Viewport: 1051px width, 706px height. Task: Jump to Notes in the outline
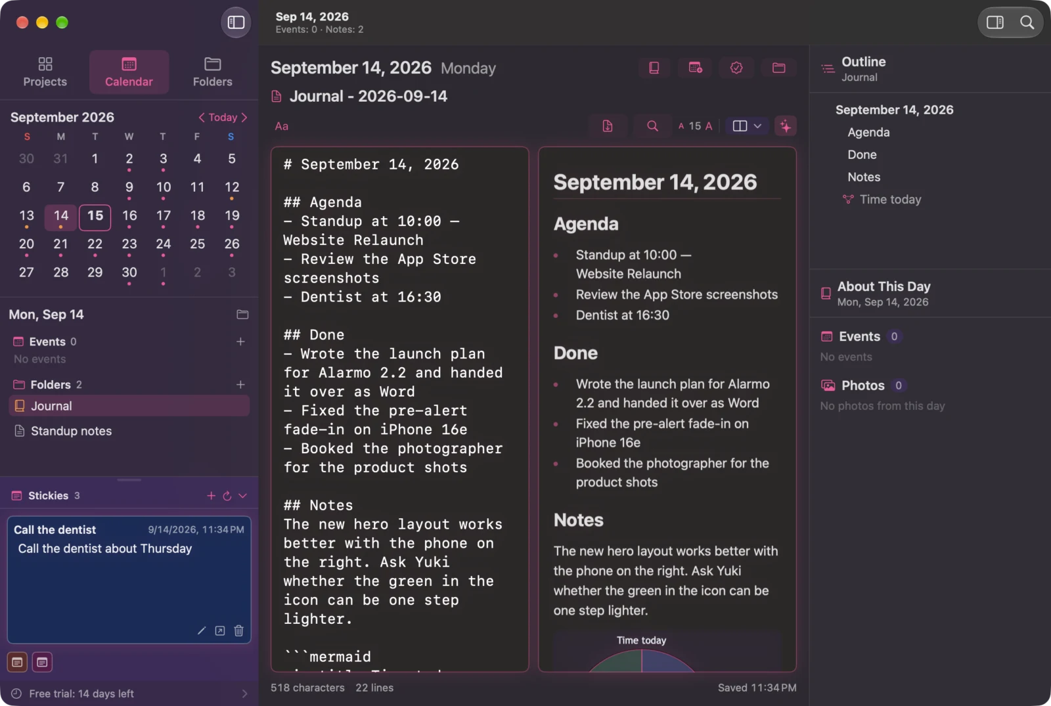click(864, 177)
